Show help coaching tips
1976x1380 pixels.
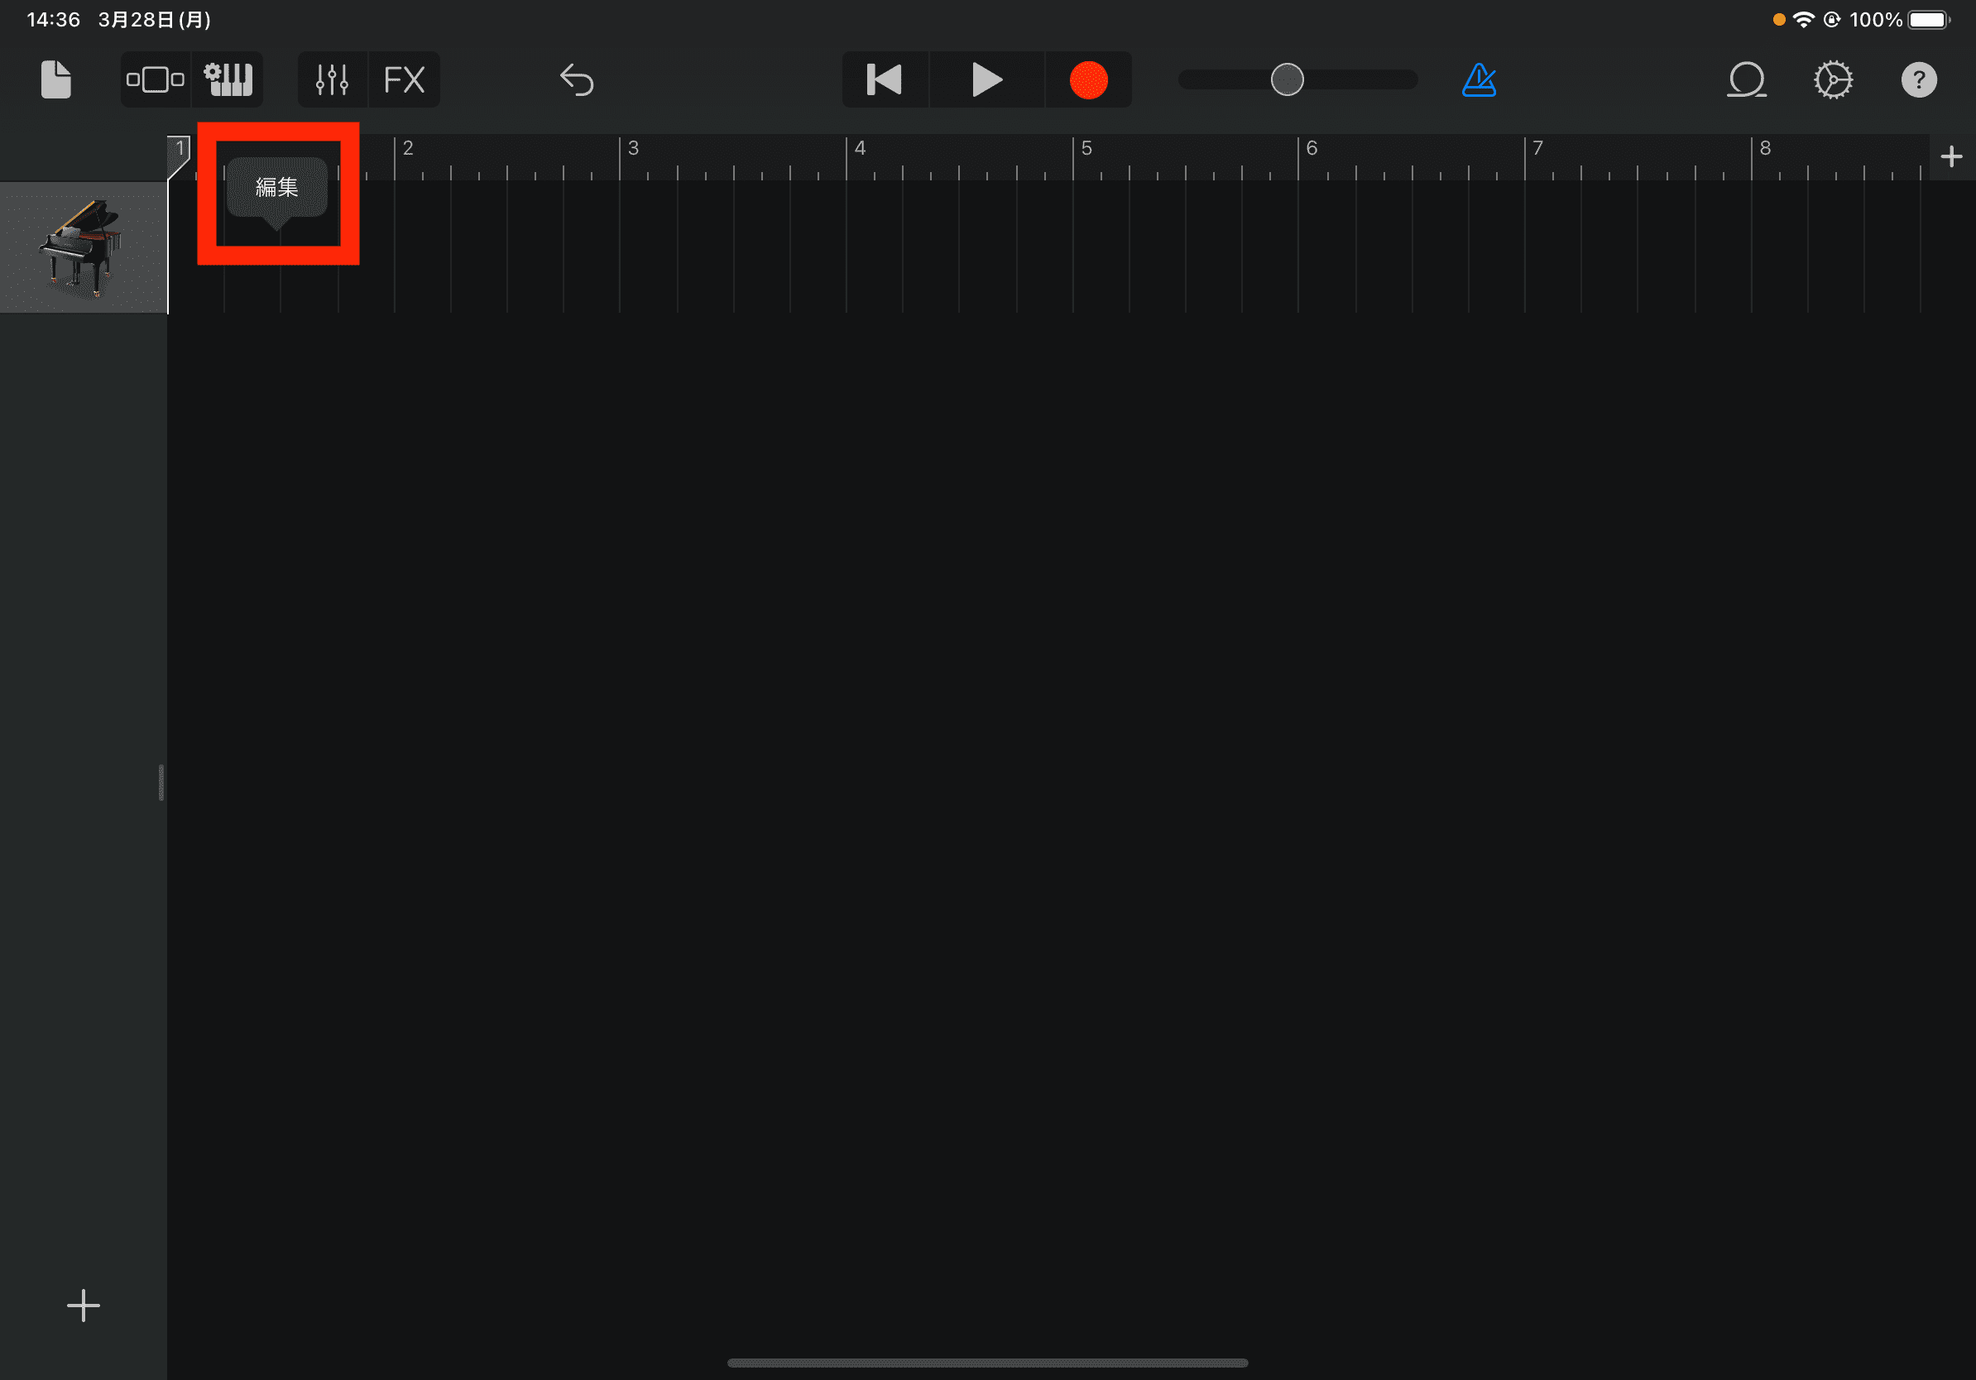tap(1918, 80)
